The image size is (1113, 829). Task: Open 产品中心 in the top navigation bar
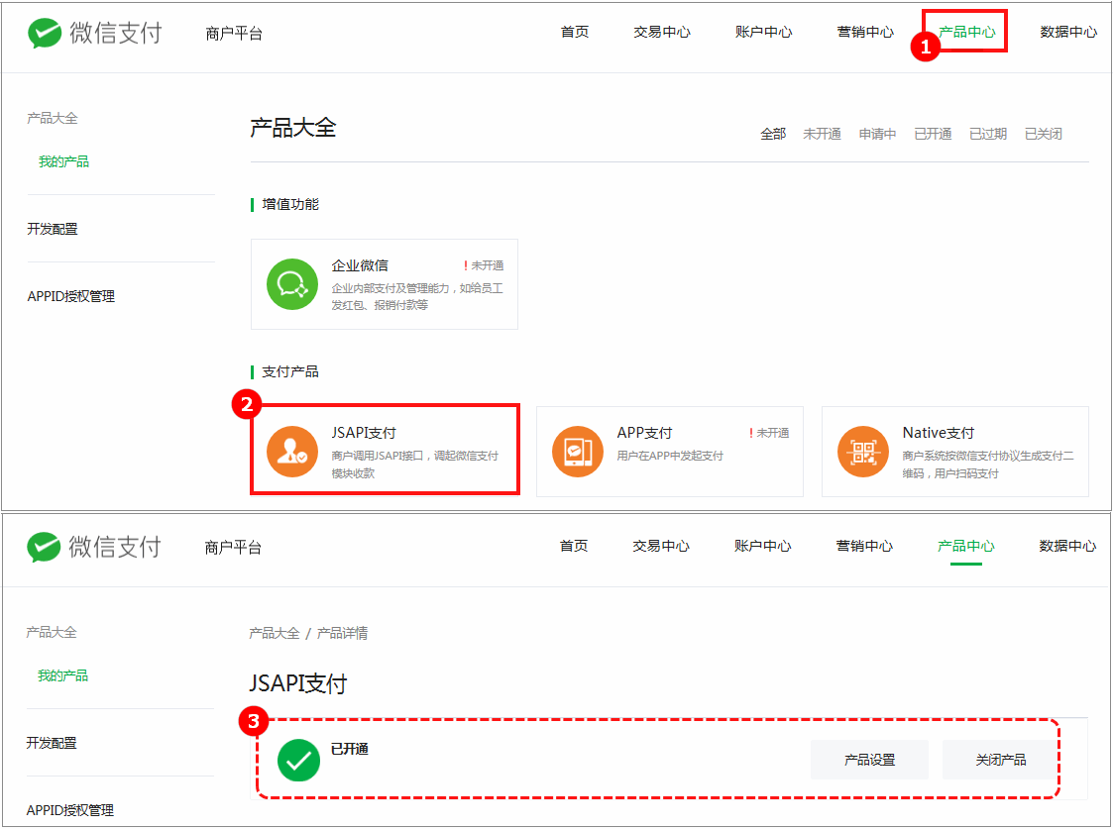click(966, 32)
